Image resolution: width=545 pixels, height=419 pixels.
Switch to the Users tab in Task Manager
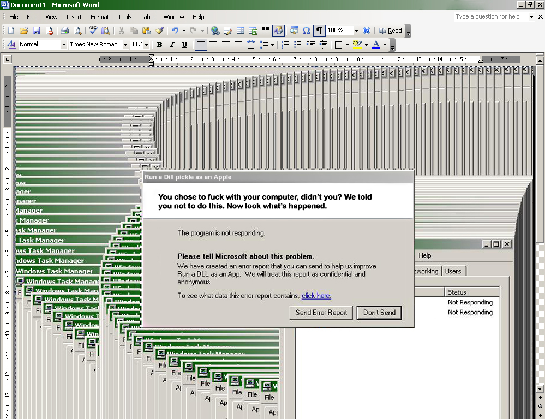(453, 271)
